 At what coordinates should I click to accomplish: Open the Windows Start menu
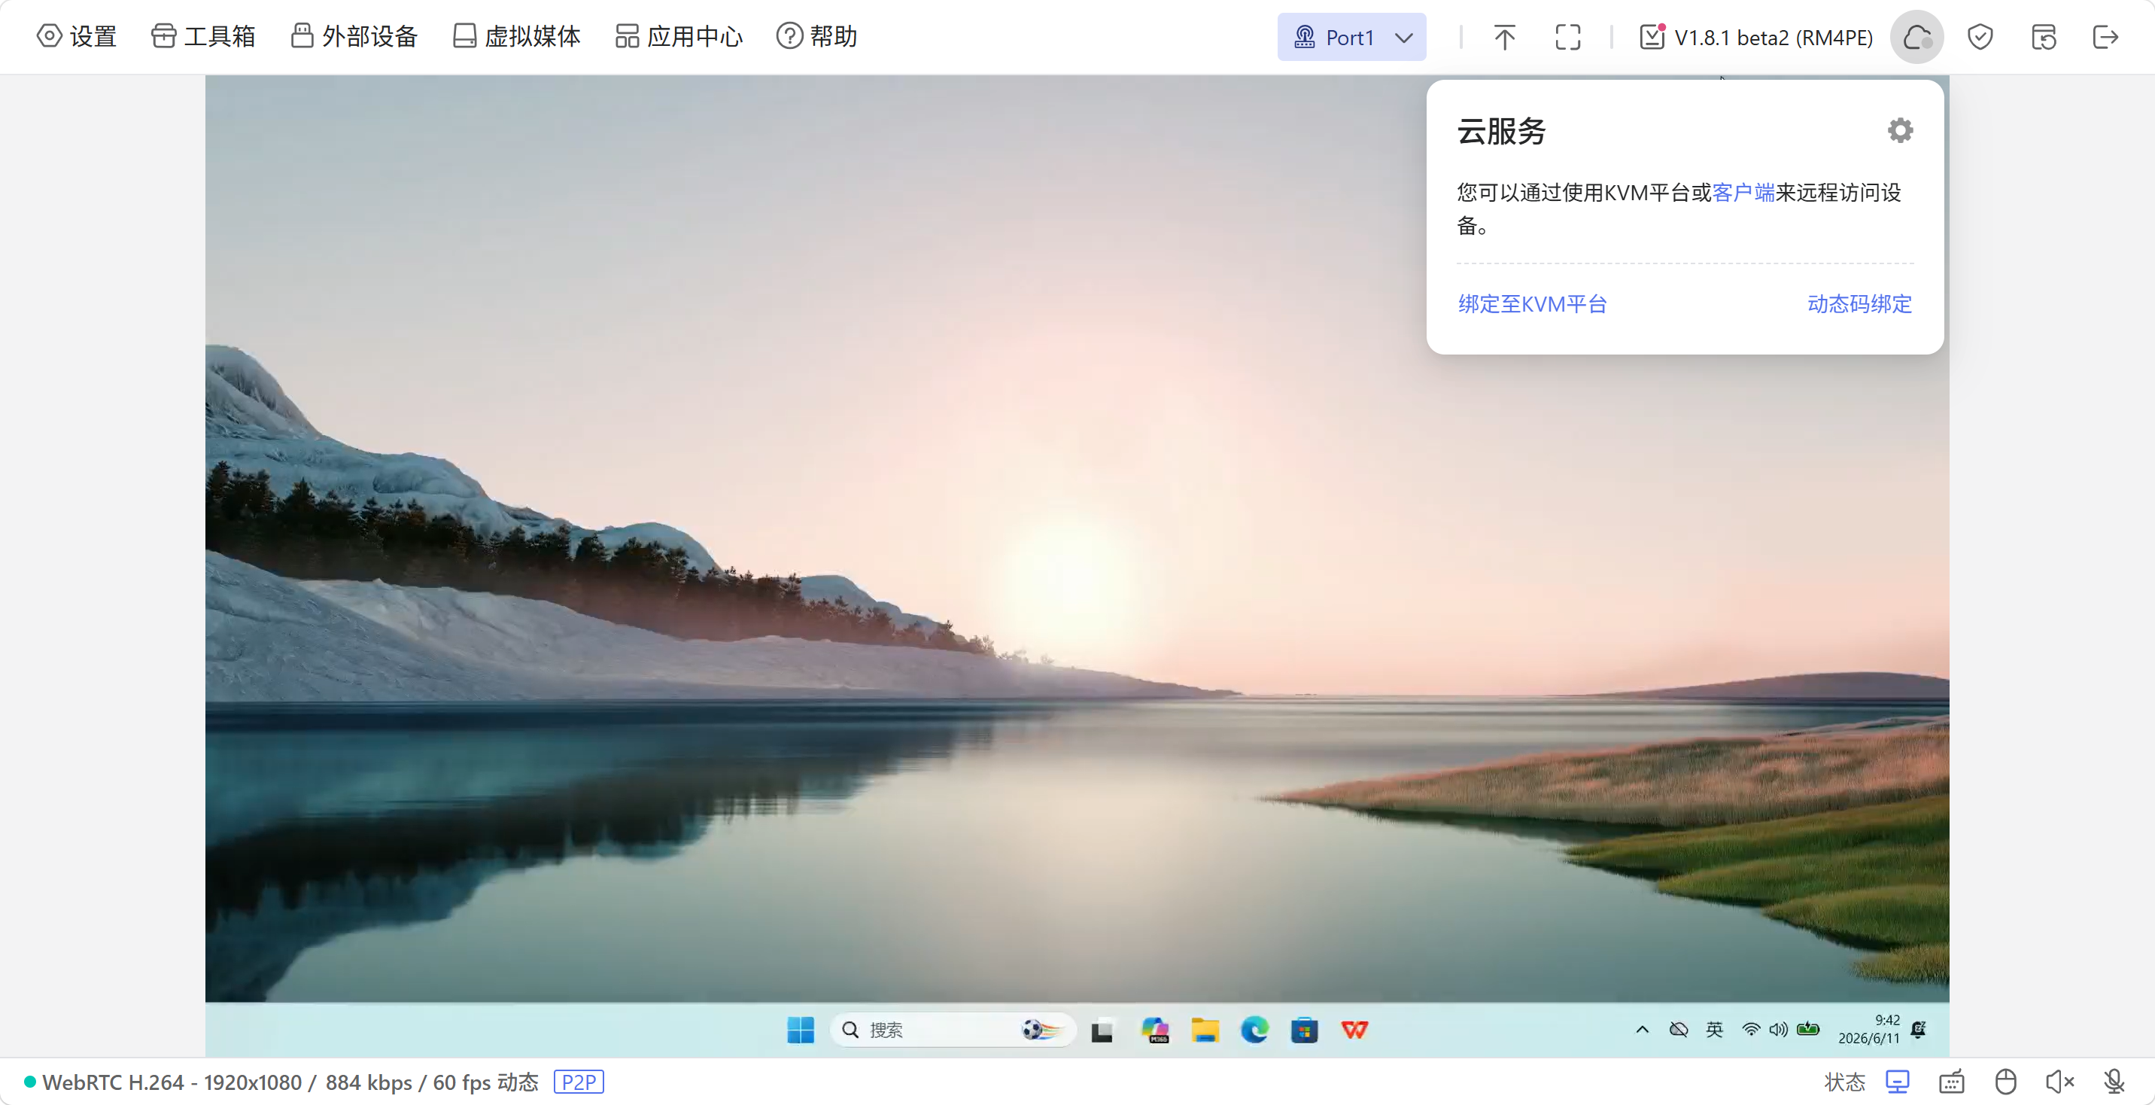click(x=801, y=1030)
